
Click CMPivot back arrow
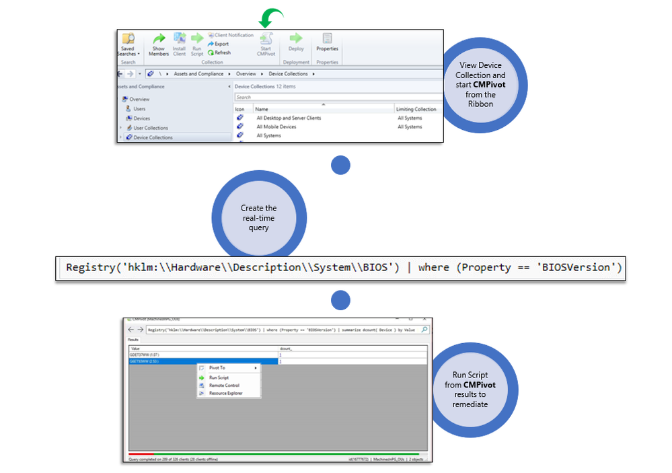130,329
